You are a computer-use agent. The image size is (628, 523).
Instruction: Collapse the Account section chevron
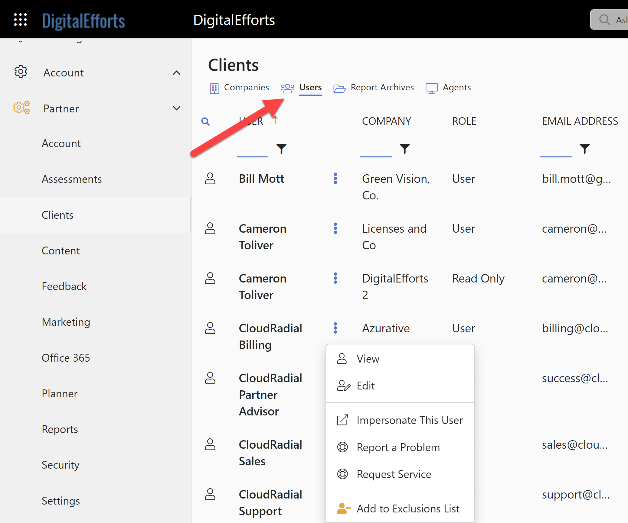point(176,73)
